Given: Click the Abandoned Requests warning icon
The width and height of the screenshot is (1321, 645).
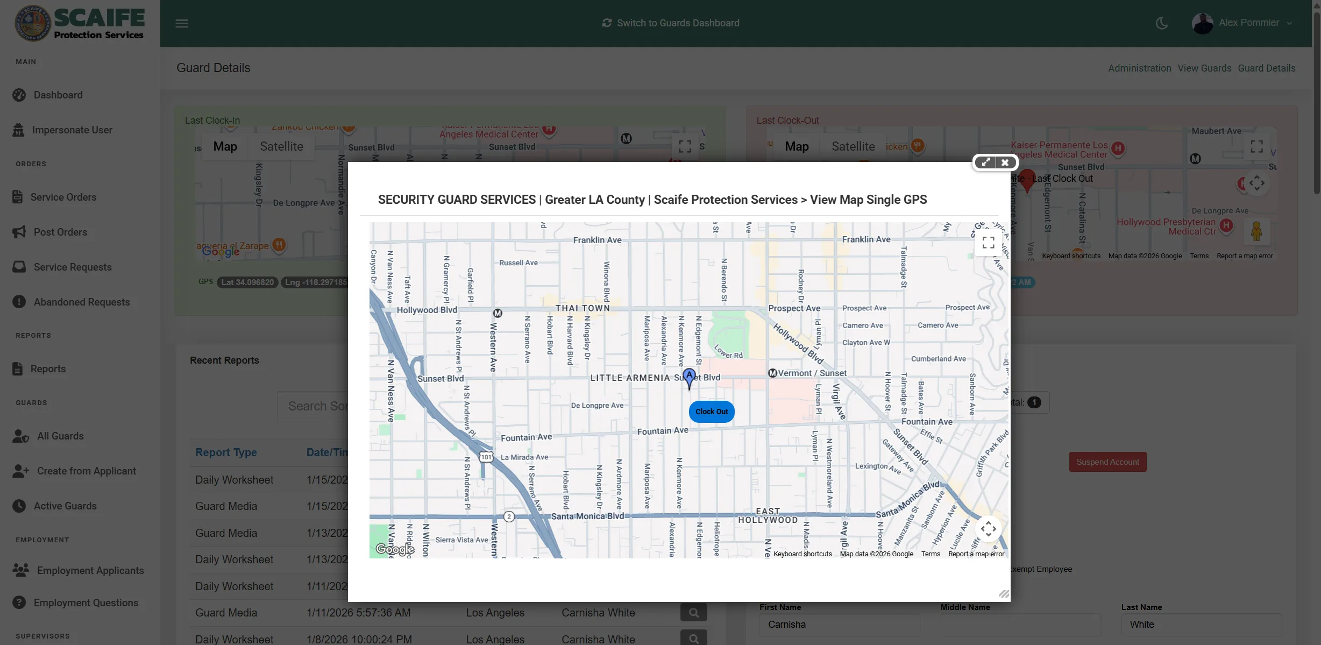Looking at the screenshot, I should [x=19, y=302].
